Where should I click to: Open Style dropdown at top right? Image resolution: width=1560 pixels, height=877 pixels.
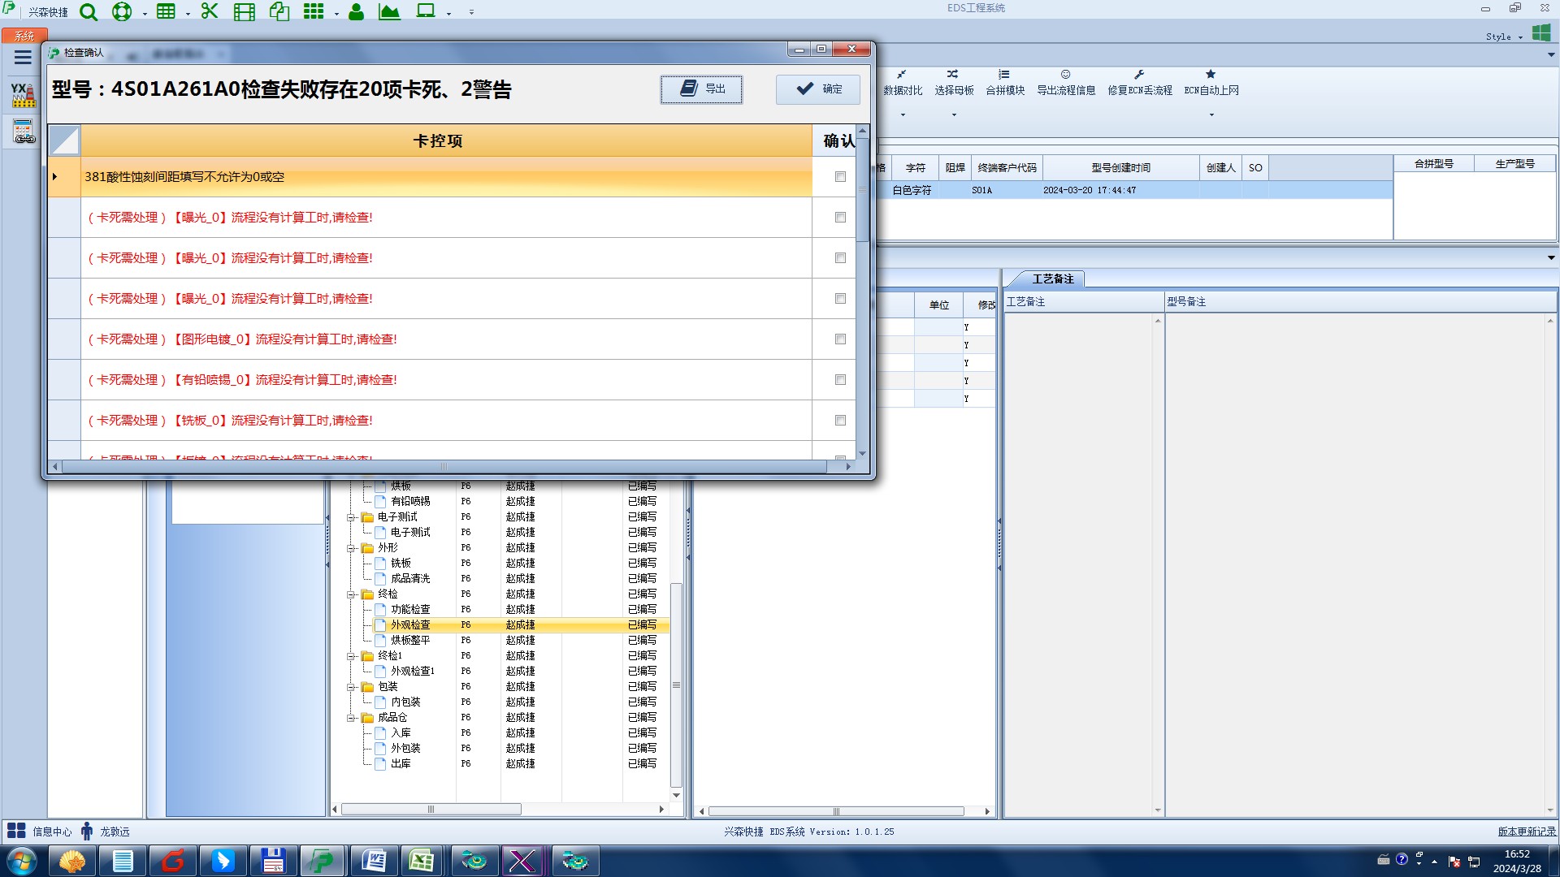click(x=1504, y=37)
